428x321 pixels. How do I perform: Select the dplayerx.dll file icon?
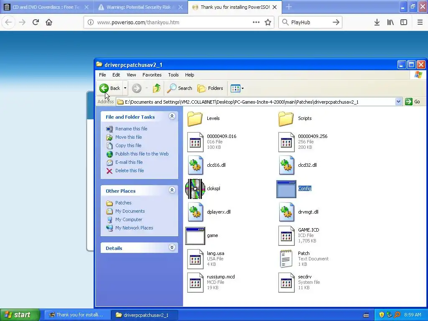pos(196,212)
